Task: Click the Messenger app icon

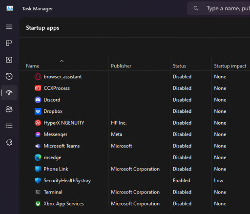Action: tap(38, 134)
